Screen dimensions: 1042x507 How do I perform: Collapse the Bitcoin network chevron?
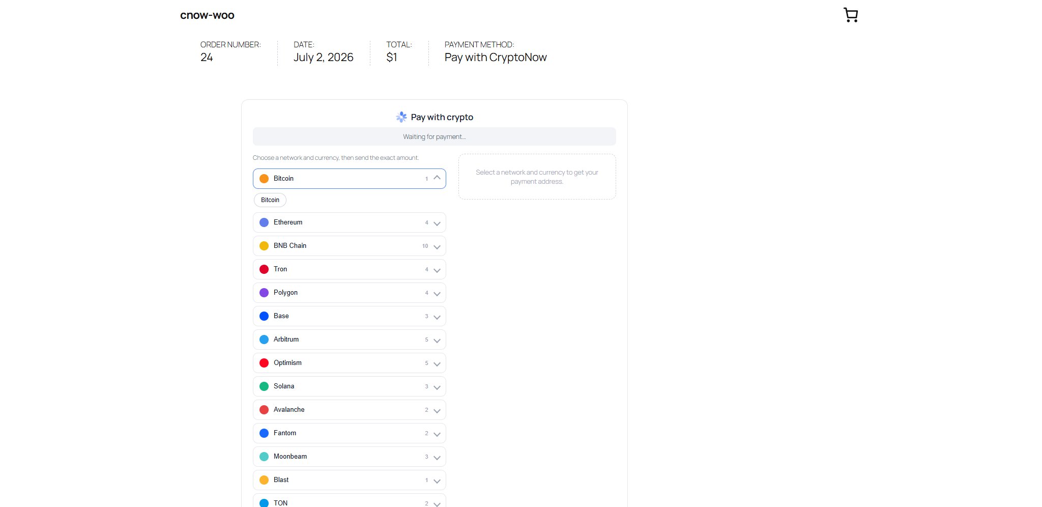[437, 178]
